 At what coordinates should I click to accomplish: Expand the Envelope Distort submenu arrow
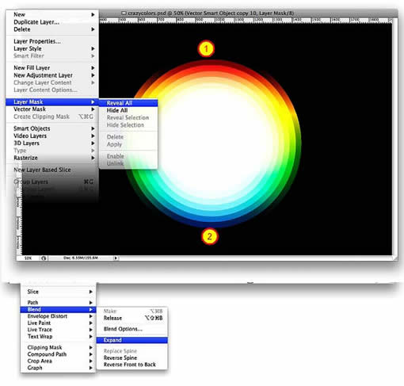(91, 316)
